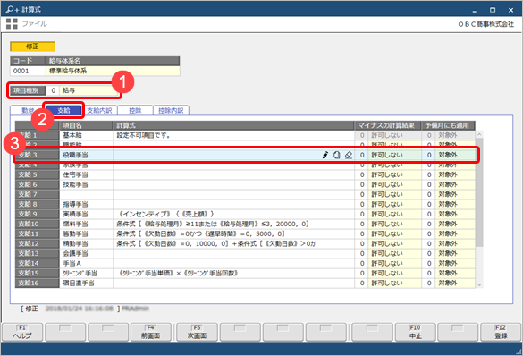Click the F5 次画面 button
Image resolution: width=523 pixels, height=356 pixels.
point(197,332)
